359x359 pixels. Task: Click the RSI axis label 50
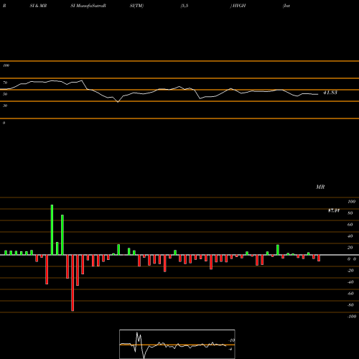point(5,94)
